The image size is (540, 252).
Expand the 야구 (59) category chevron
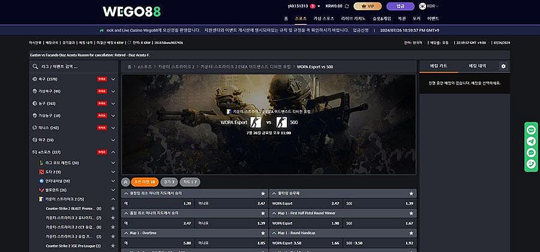pos(113,140)
